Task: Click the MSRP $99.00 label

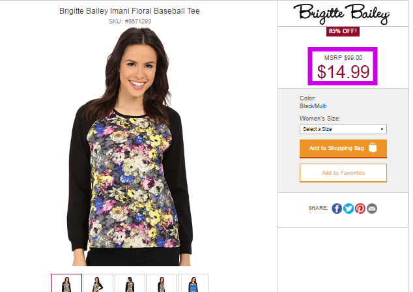Action: click(343, 58)
